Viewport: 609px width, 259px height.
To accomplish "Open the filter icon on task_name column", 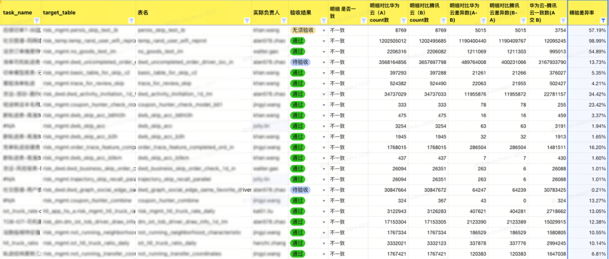I will pos(37,21).
